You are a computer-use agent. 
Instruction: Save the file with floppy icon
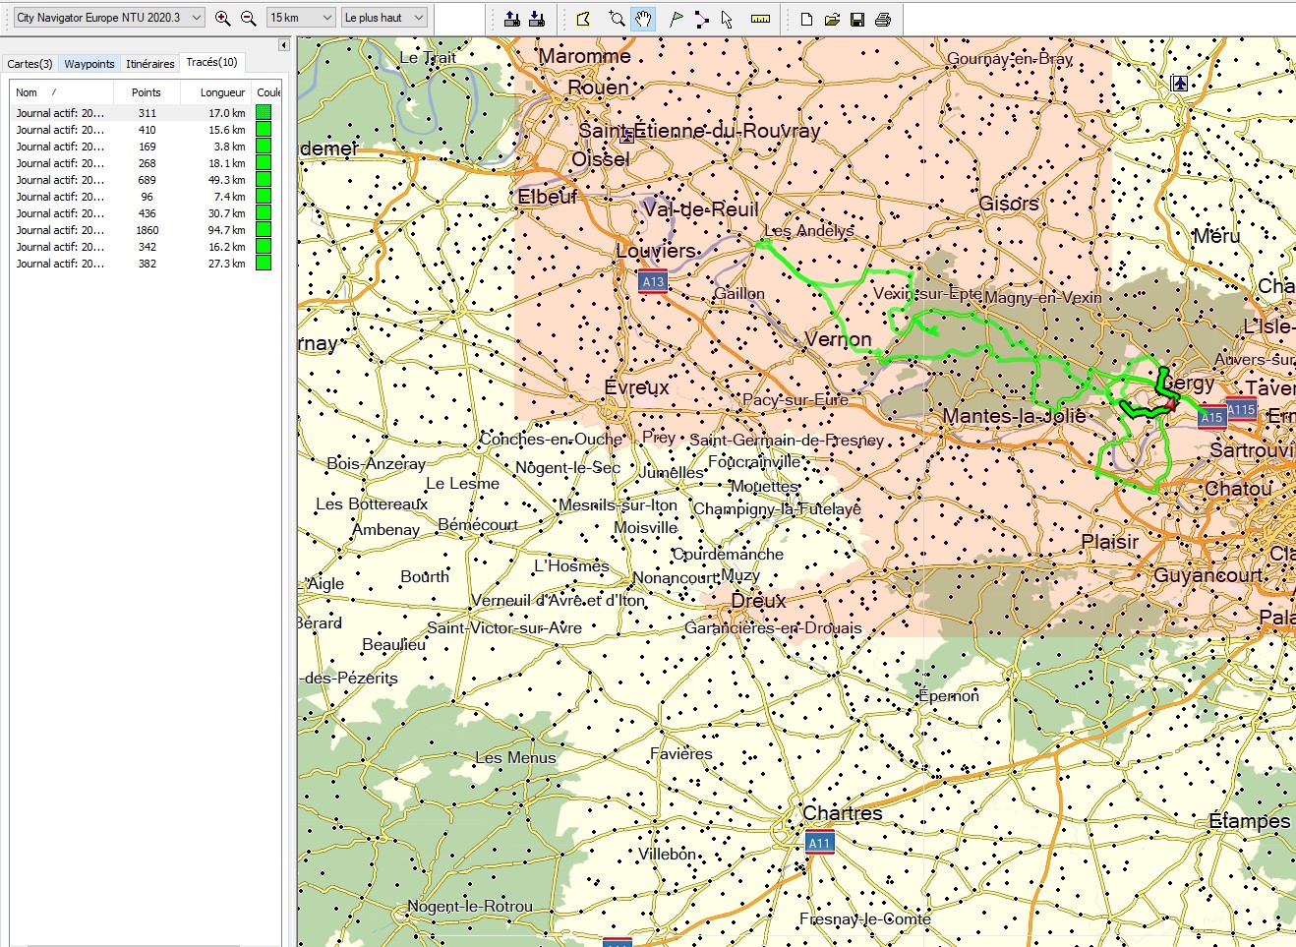tap(857, 19)
